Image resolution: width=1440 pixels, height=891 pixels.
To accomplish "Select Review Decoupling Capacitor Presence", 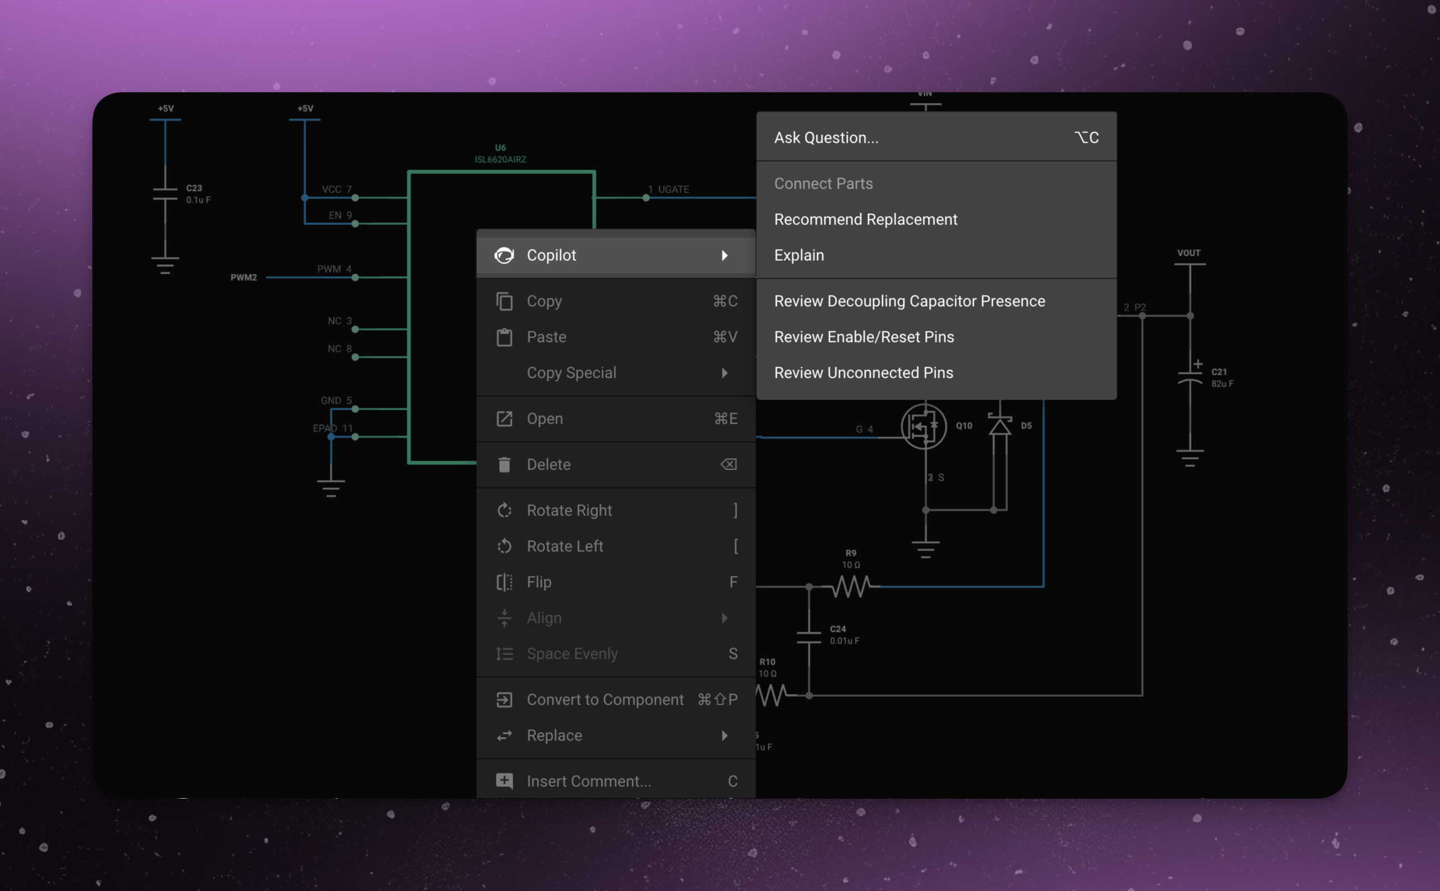I will 909,301.
